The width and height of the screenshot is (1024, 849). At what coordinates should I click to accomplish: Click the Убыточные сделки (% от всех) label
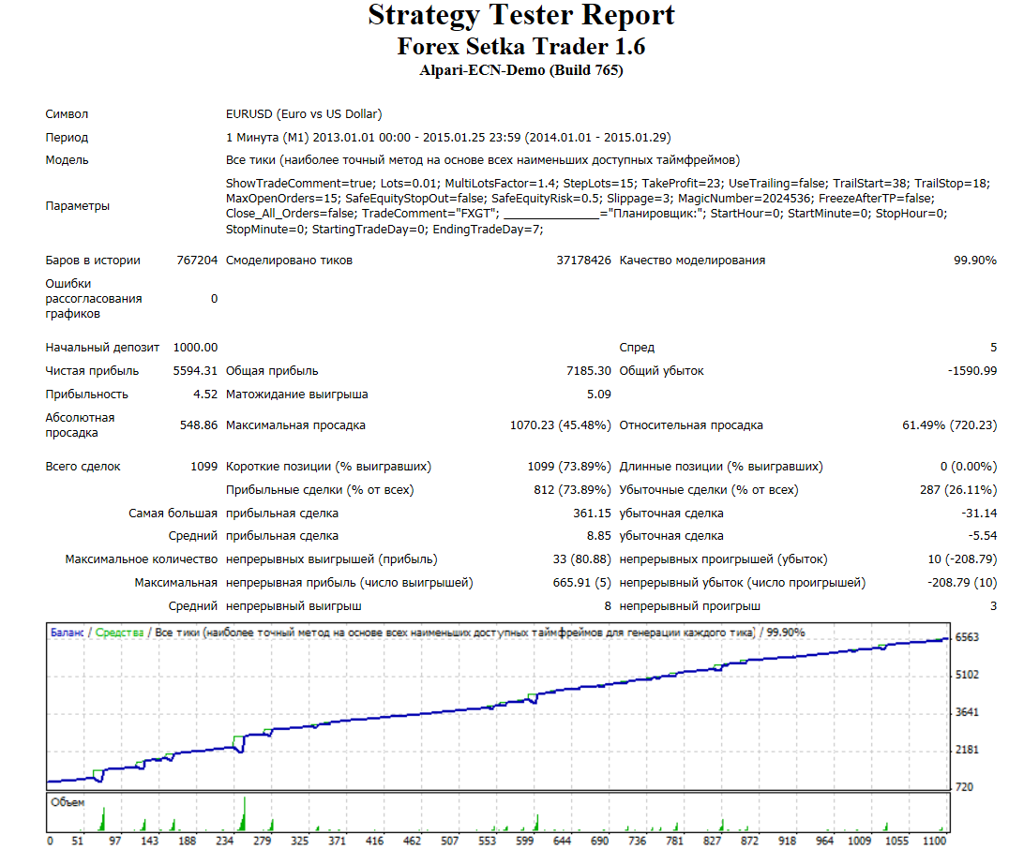coord(709,490)
